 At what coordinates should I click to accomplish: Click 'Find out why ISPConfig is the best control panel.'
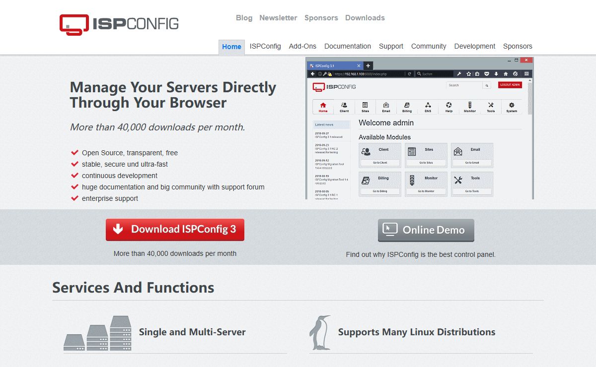[x=421, y=254]
